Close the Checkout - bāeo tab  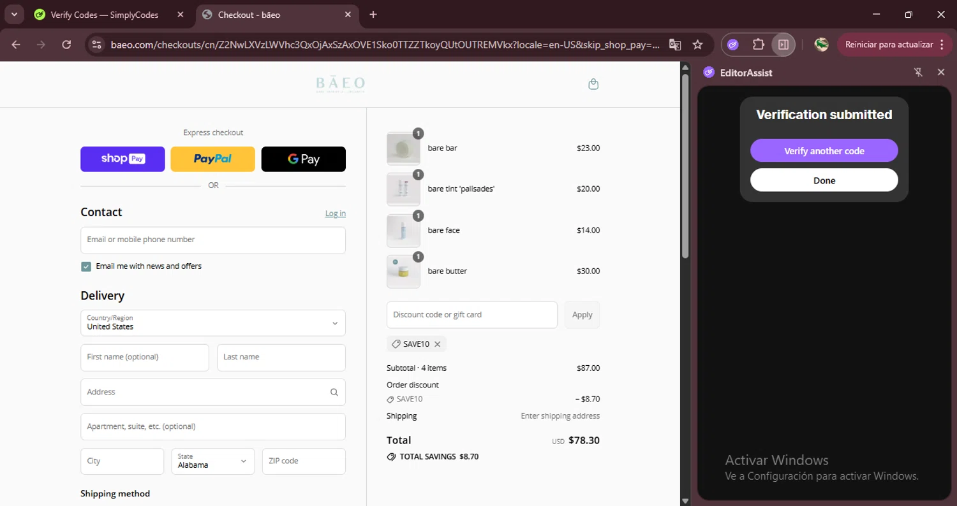pyautogui.click(x=348, y=15)
